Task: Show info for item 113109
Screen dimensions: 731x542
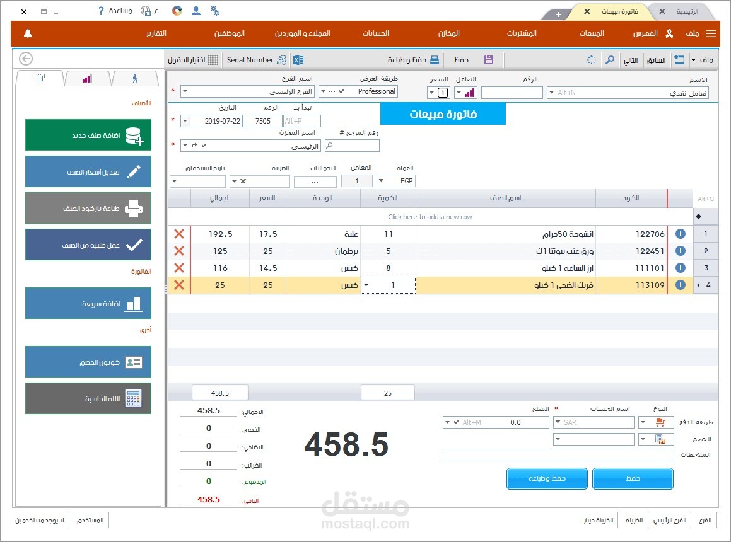Action: click(680, 285)
